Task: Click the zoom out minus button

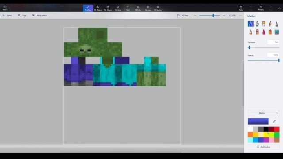Action: pyautogui.click(x=195, y=15)
